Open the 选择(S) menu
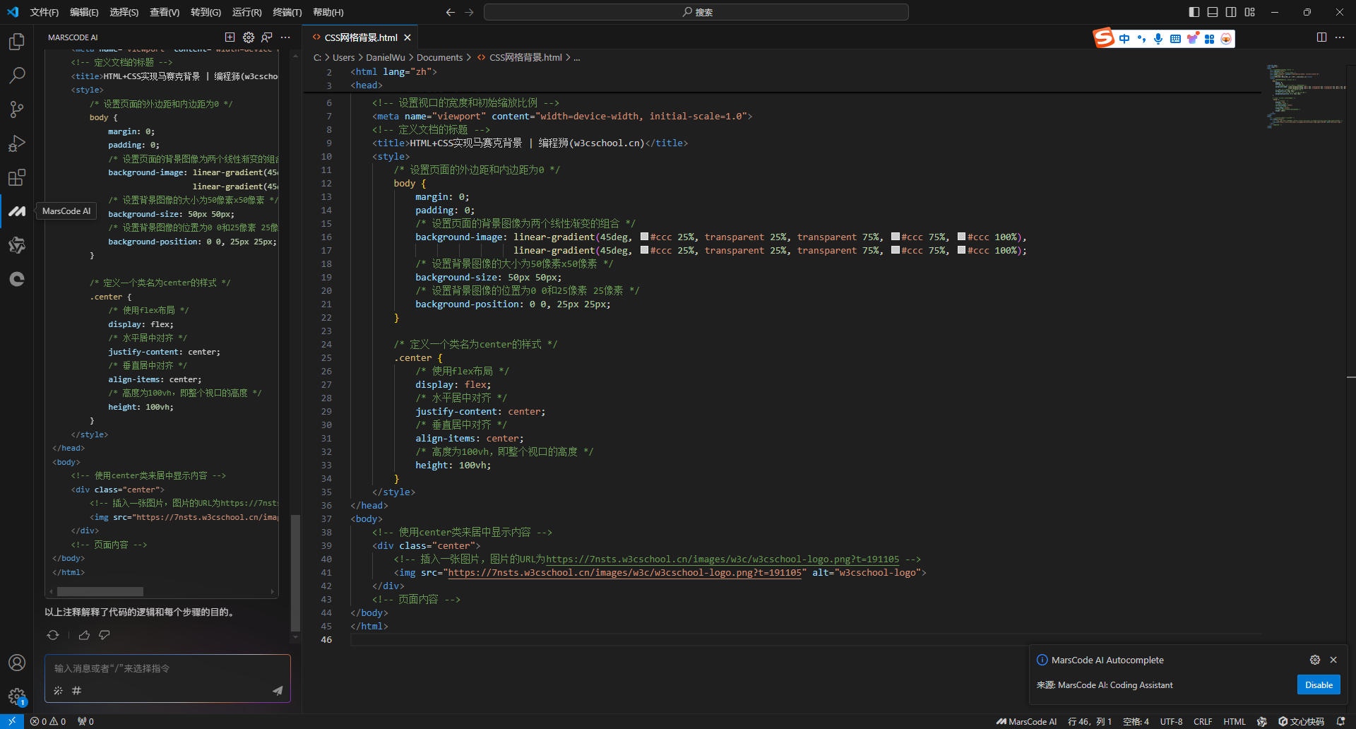Screen dimensions: 1356x729 124,12
